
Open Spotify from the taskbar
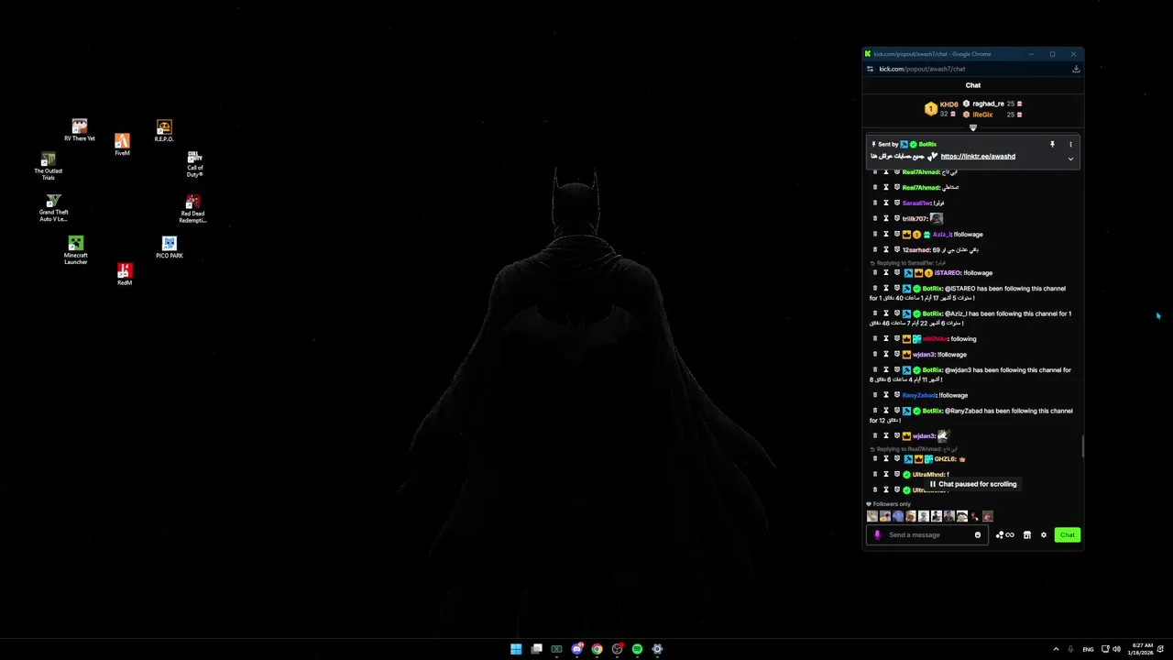[x=637, y=649]
